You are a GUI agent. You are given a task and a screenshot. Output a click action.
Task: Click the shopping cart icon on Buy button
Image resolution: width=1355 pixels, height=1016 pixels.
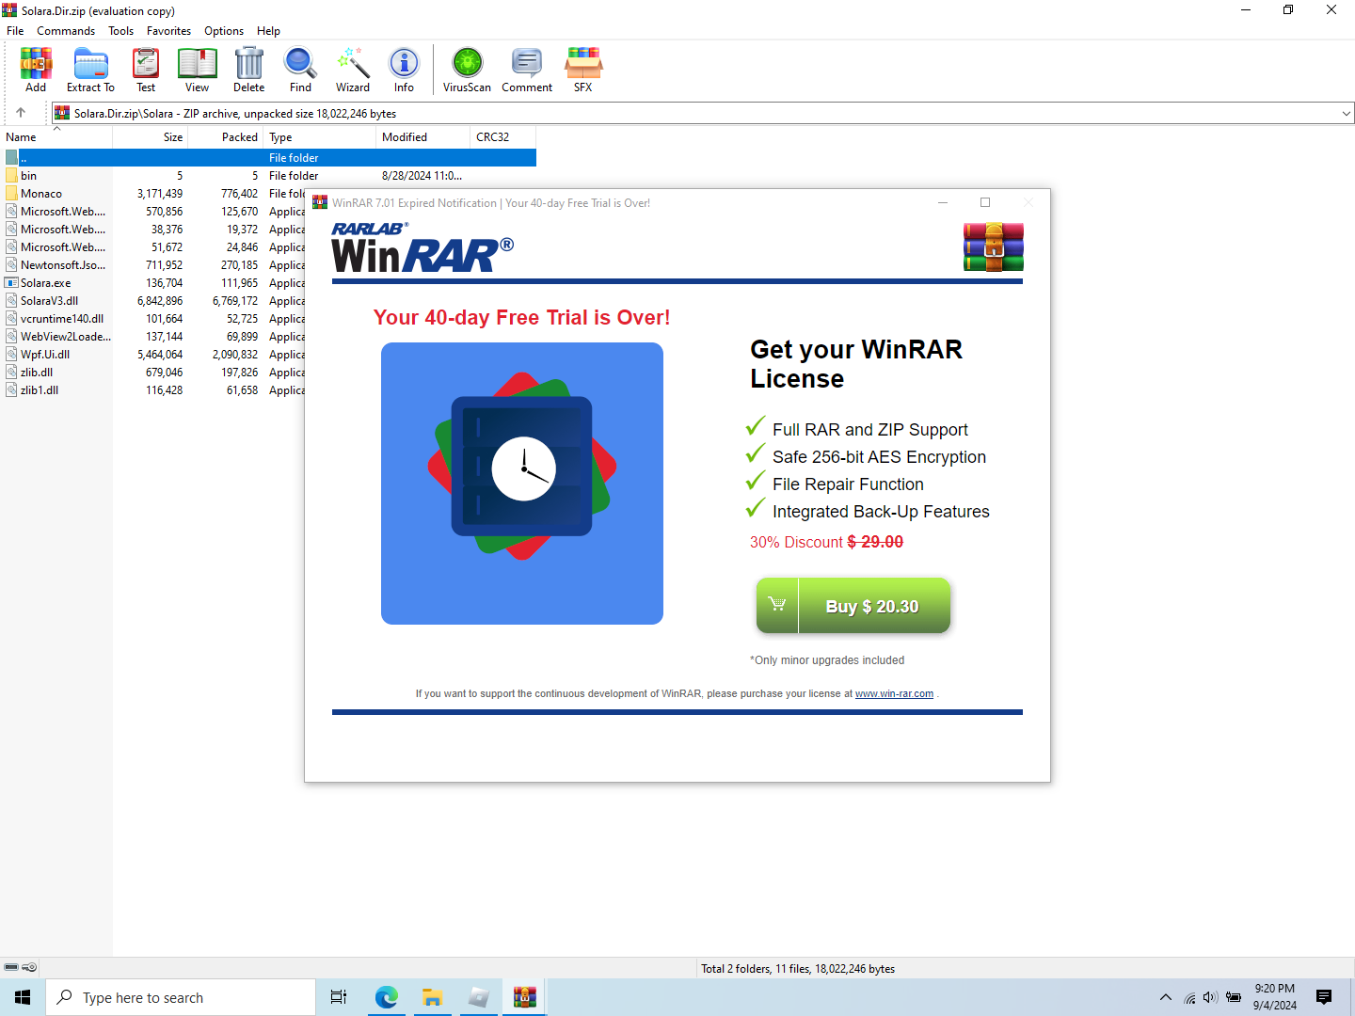point(777,605)
